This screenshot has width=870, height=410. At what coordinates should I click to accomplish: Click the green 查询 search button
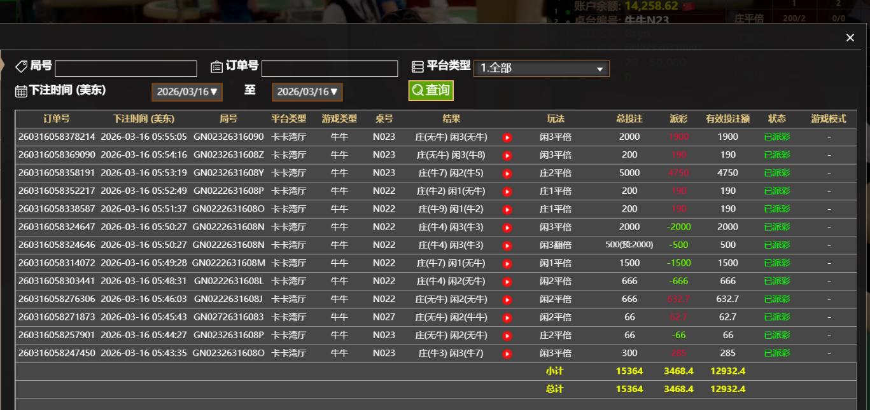(x=431, y=90)
